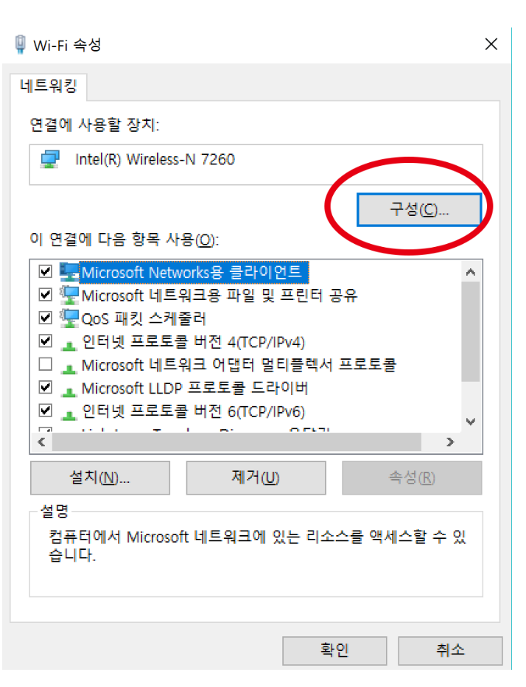
Task: Confirm the dialog with 확인 button
Action: pyautogui.click(x=334, y=651)
